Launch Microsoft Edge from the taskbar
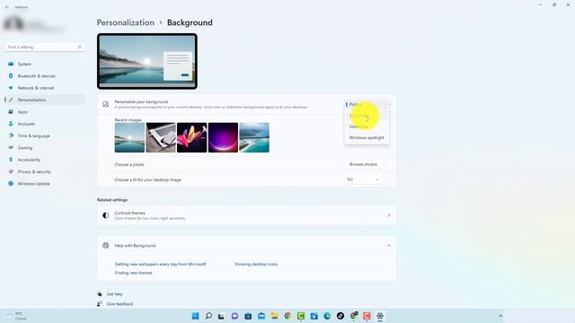Image resolution: width=575 pixels, height=323 pixels. (327, 316)
